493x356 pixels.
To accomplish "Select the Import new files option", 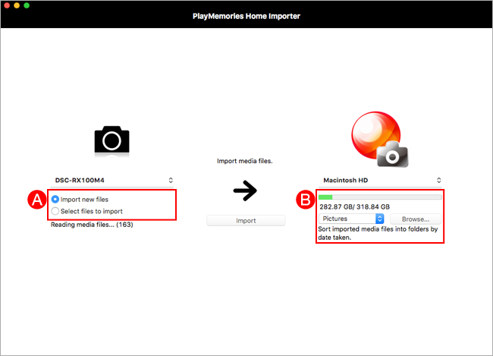I will pyautogui.click(x=55, y=200).
